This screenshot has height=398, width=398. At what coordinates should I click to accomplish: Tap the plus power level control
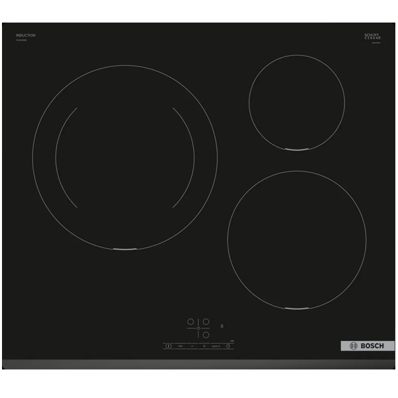coord(204,346)
